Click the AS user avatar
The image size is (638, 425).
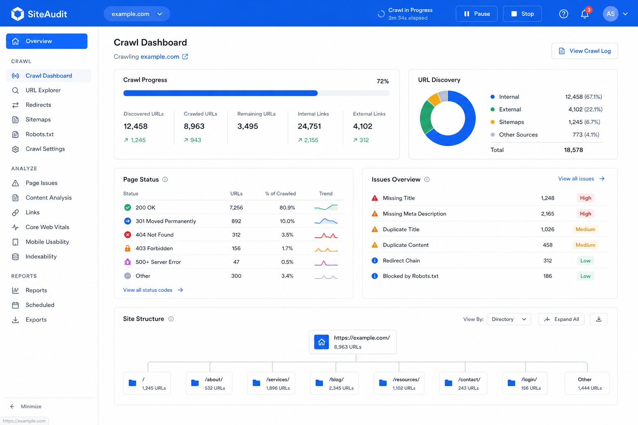(611, 14)
